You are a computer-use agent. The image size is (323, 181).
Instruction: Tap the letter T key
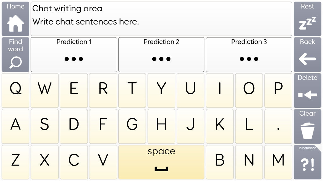(132, 90)
